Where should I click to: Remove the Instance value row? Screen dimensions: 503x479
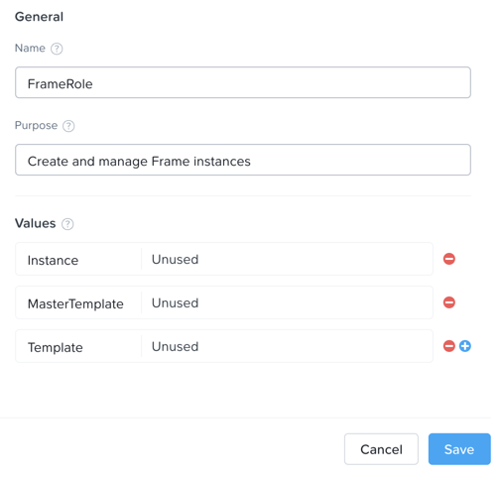point(449,259)
